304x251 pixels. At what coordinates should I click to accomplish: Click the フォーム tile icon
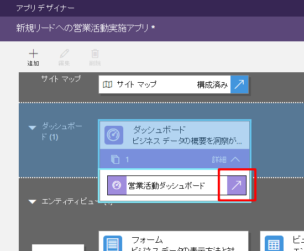pyautogui.click(x=113, y=243)
